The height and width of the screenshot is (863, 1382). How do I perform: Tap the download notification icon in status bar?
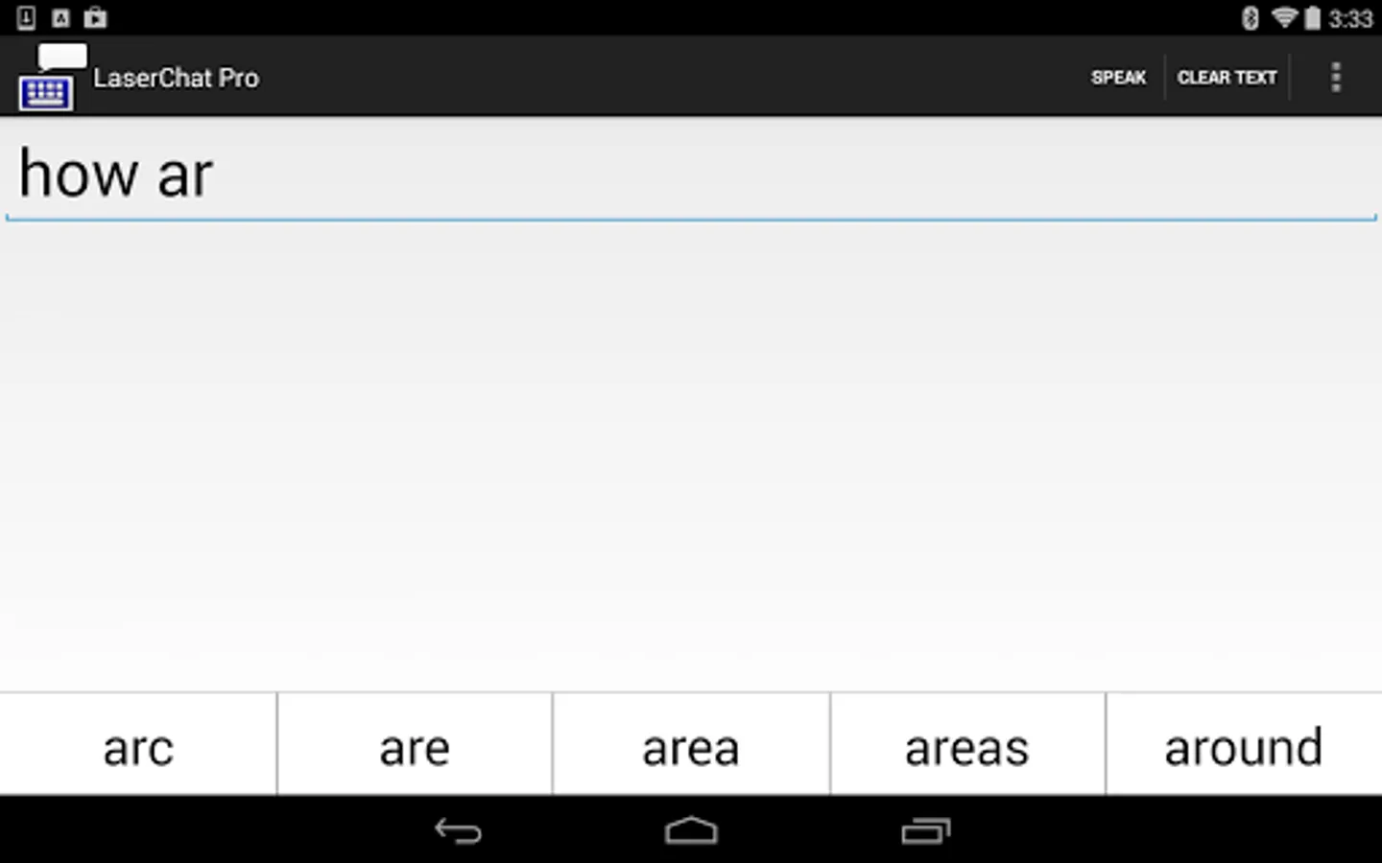click(x=26, y=17)
